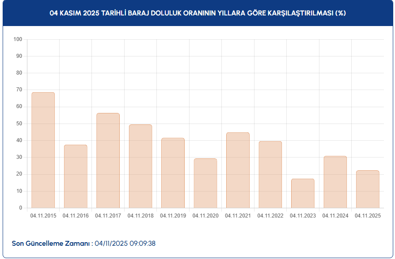Click the 04.11.2017 bar
Image resolution: width=395 pixels, height=259 pixels.
click(108, 161)
